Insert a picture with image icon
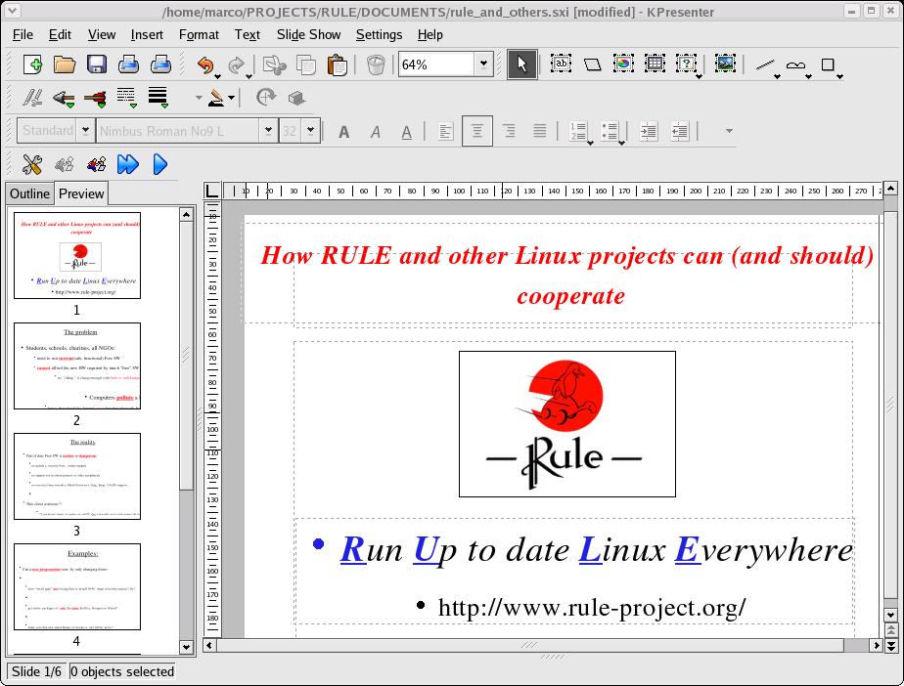 click(725, 64)
